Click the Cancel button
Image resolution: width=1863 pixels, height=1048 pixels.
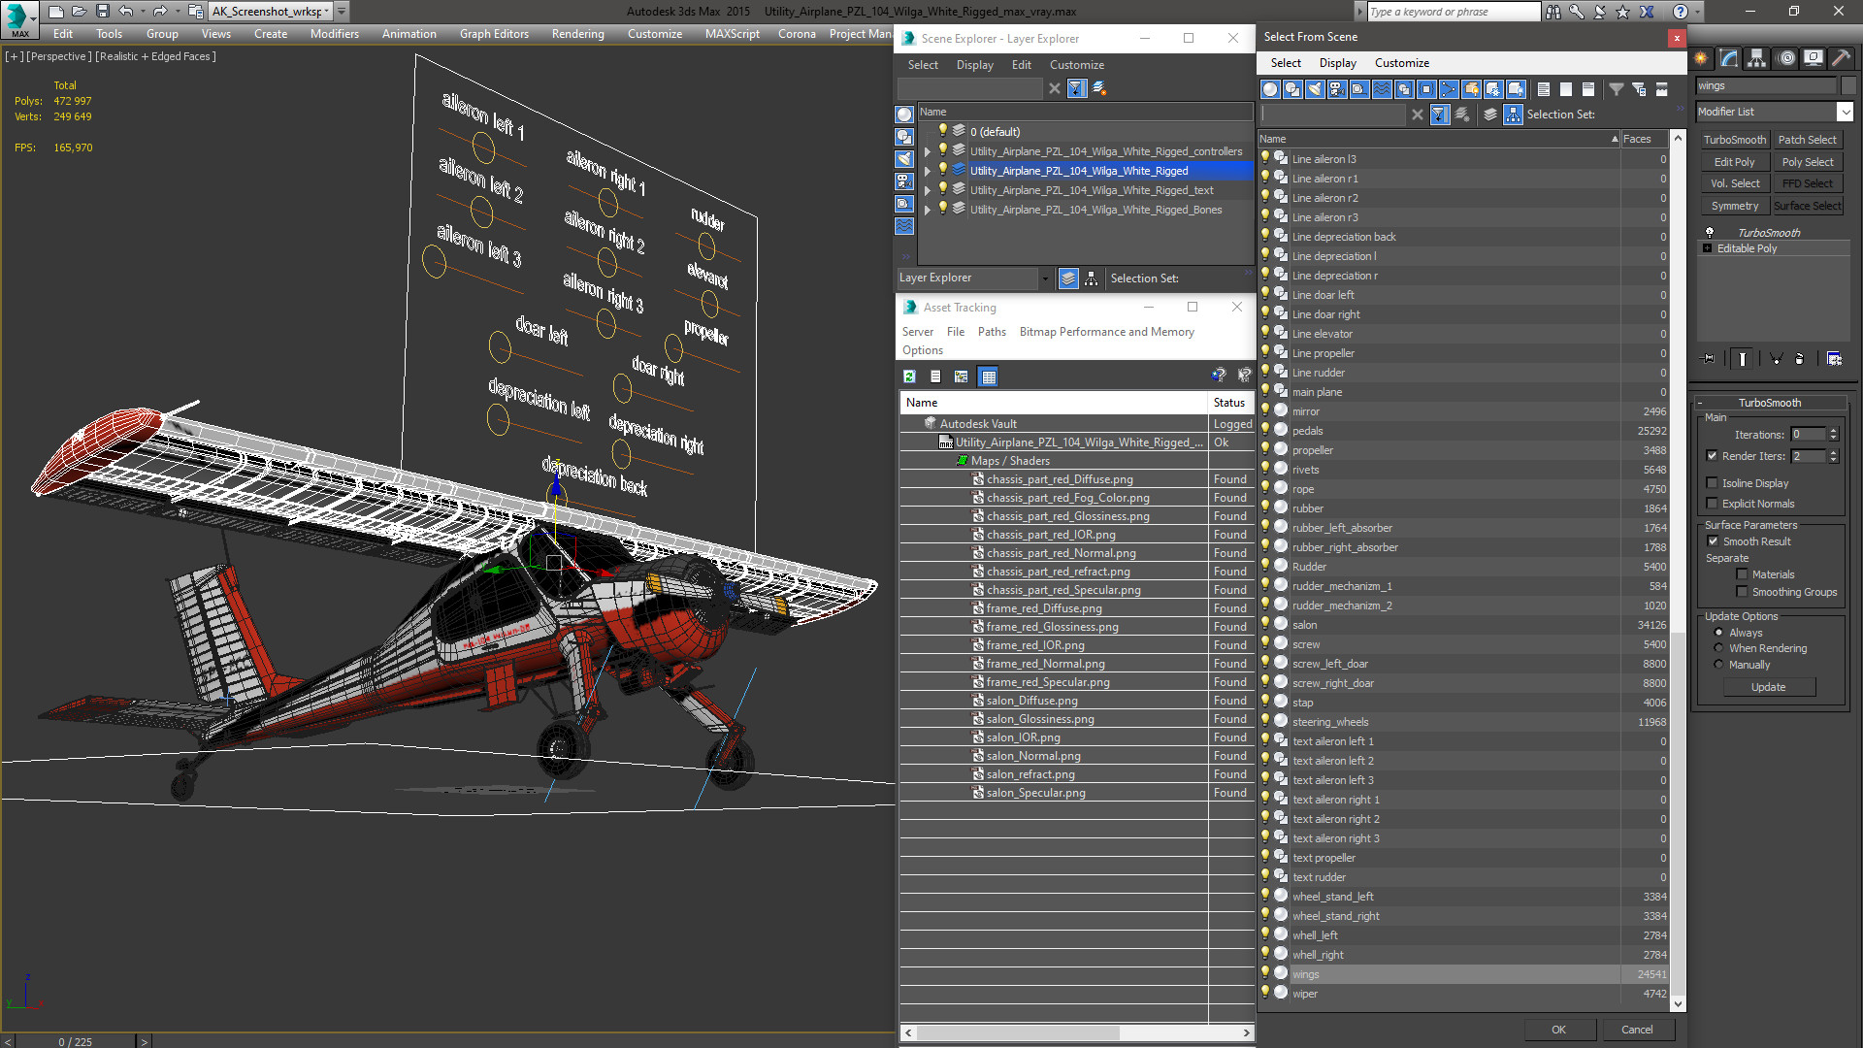pos(1637,1030)
